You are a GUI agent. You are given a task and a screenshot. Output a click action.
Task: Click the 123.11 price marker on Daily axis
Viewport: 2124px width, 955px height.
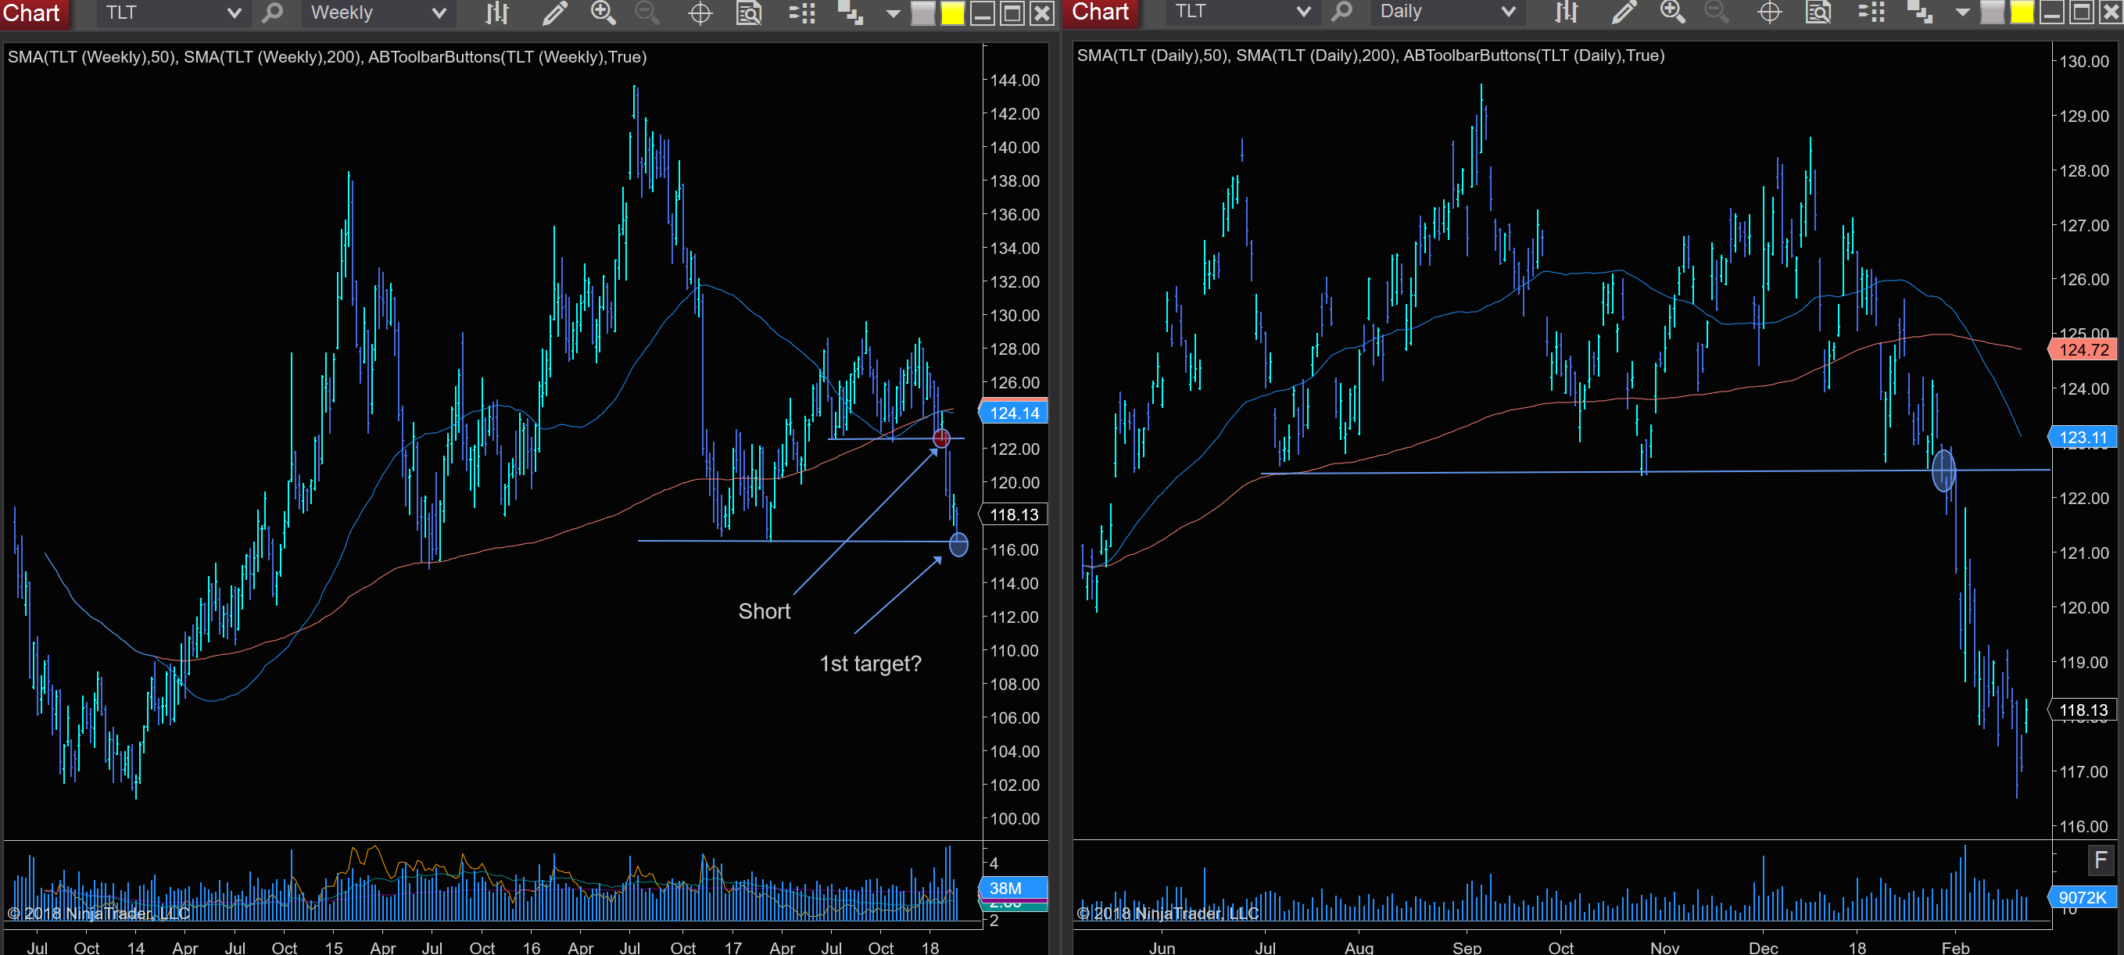click(x=2083, y=438)
